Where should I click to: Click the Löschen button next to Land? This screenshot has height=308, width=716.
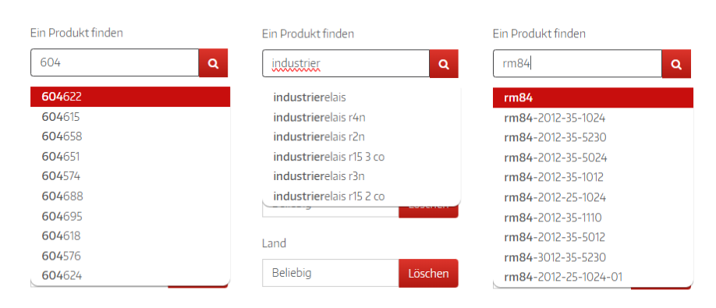[428, 274]
